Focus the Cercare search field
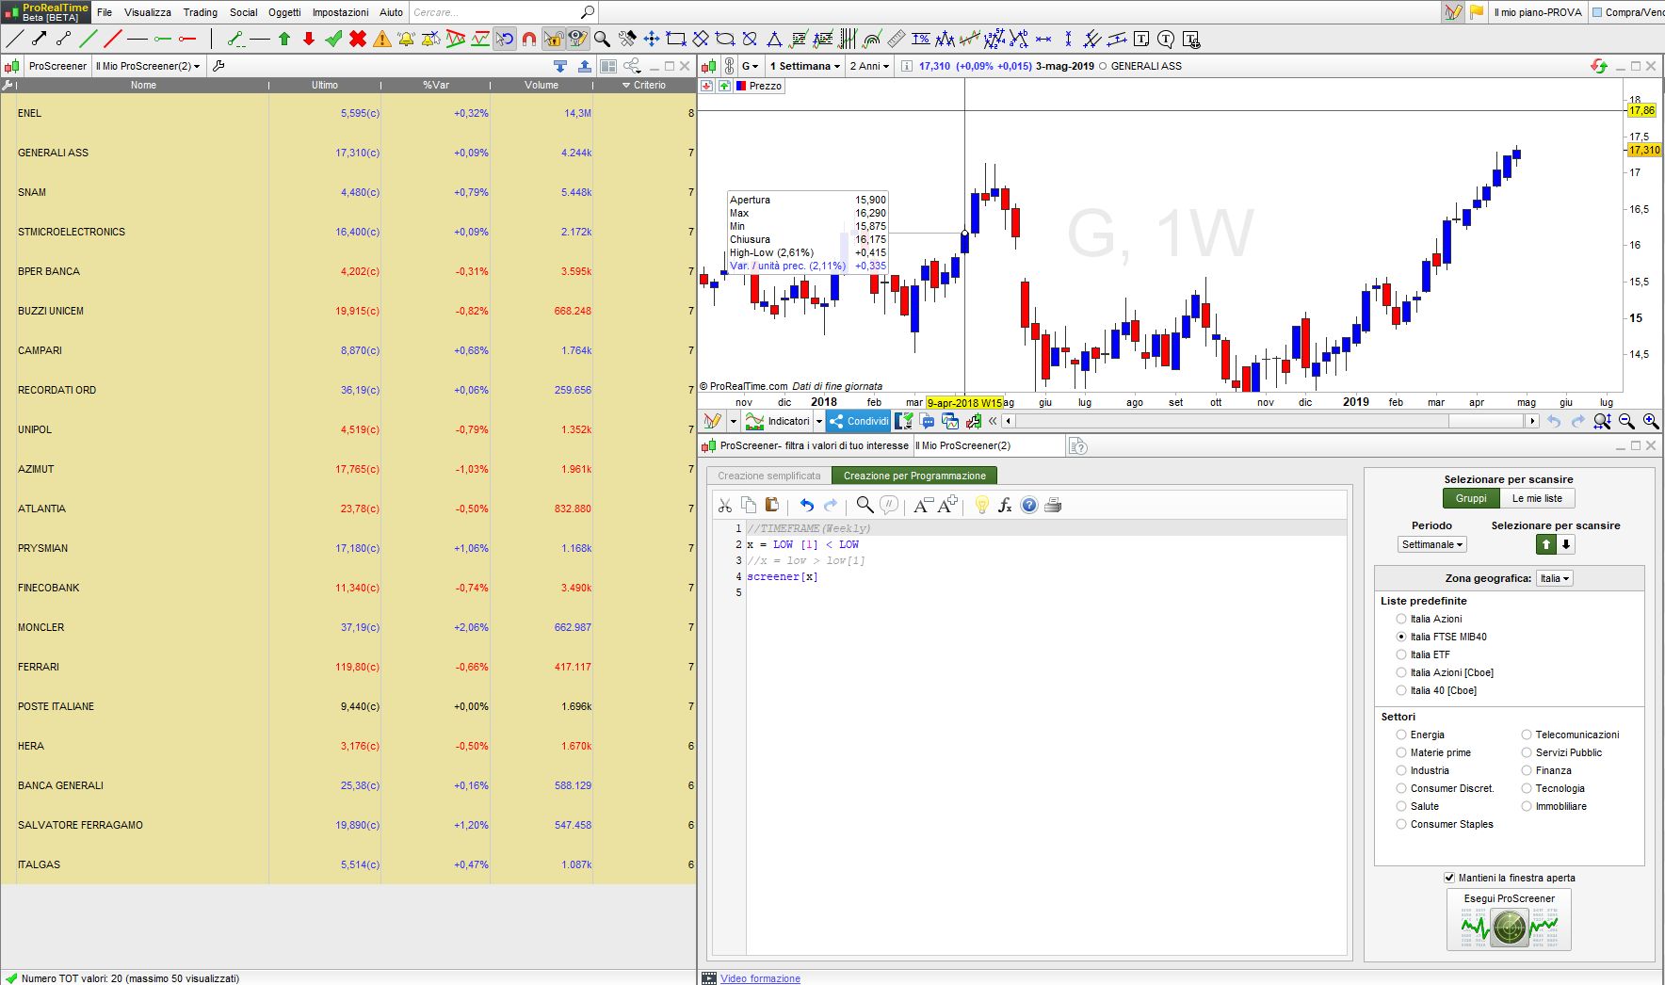Image resolution: width=1665 pixels, height=985 pixels. pyautogui.click(x=495, y=12)
